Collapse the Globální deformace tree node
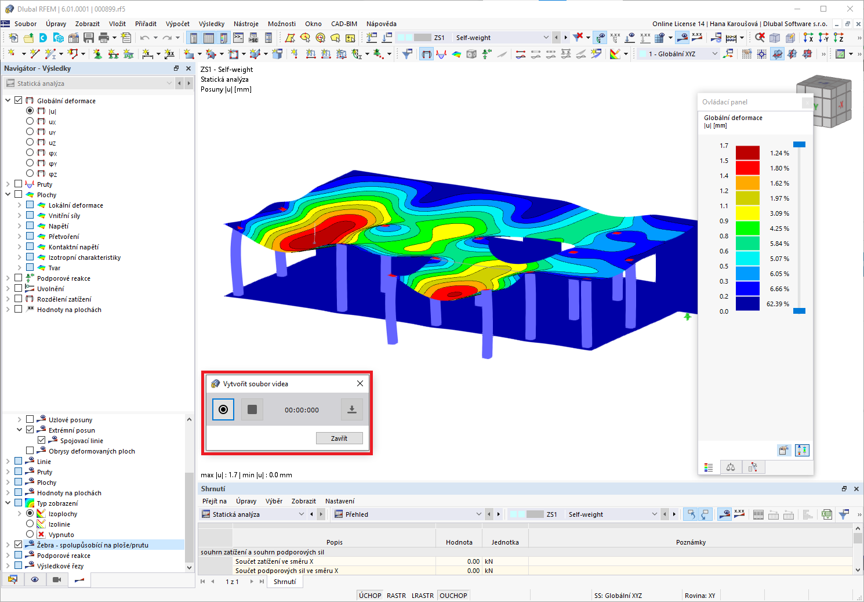 click(x=8, y=100)
